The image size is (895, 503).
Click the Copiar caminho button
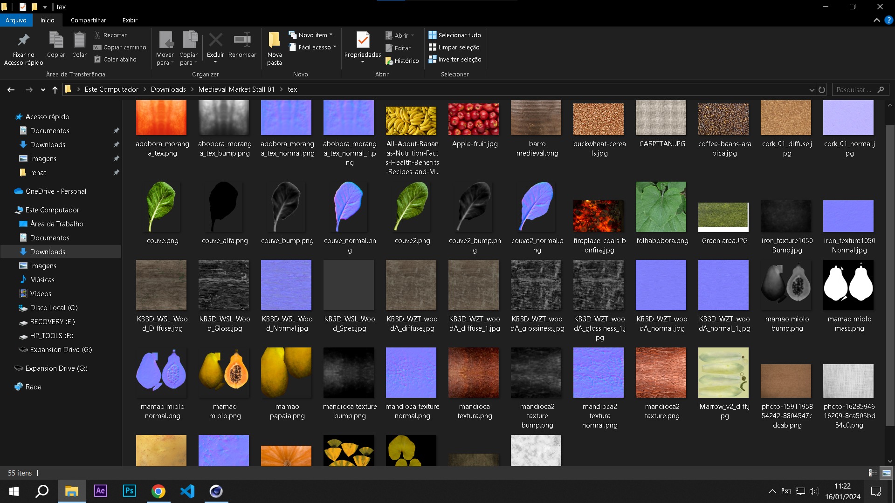pos(120,47)
